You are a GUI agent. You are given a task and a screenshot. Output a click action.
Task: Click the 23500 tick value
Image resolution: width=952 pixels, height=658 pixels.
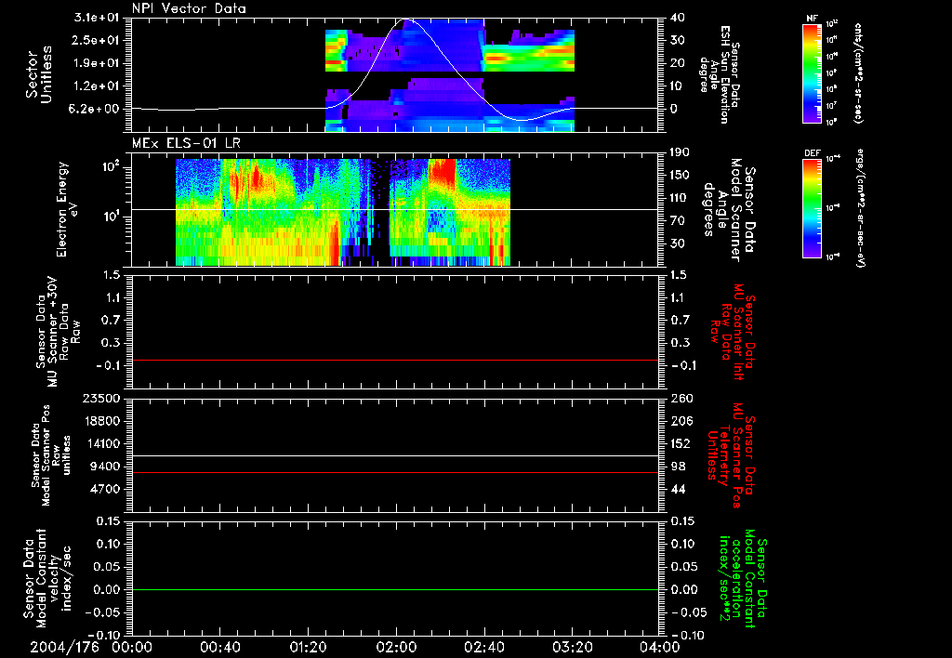pos(100,399)
